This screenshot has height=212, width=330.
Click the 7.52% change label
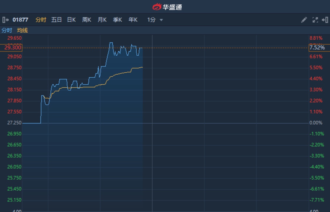point(317,48)
